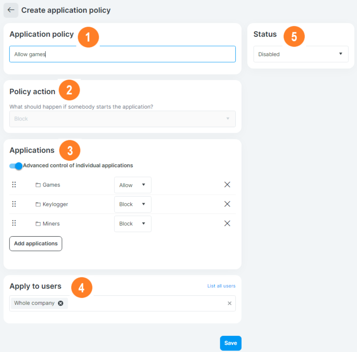Open the Policy action dropdown
The height and width of the screenshot is (352, 357).
[122, 118]
